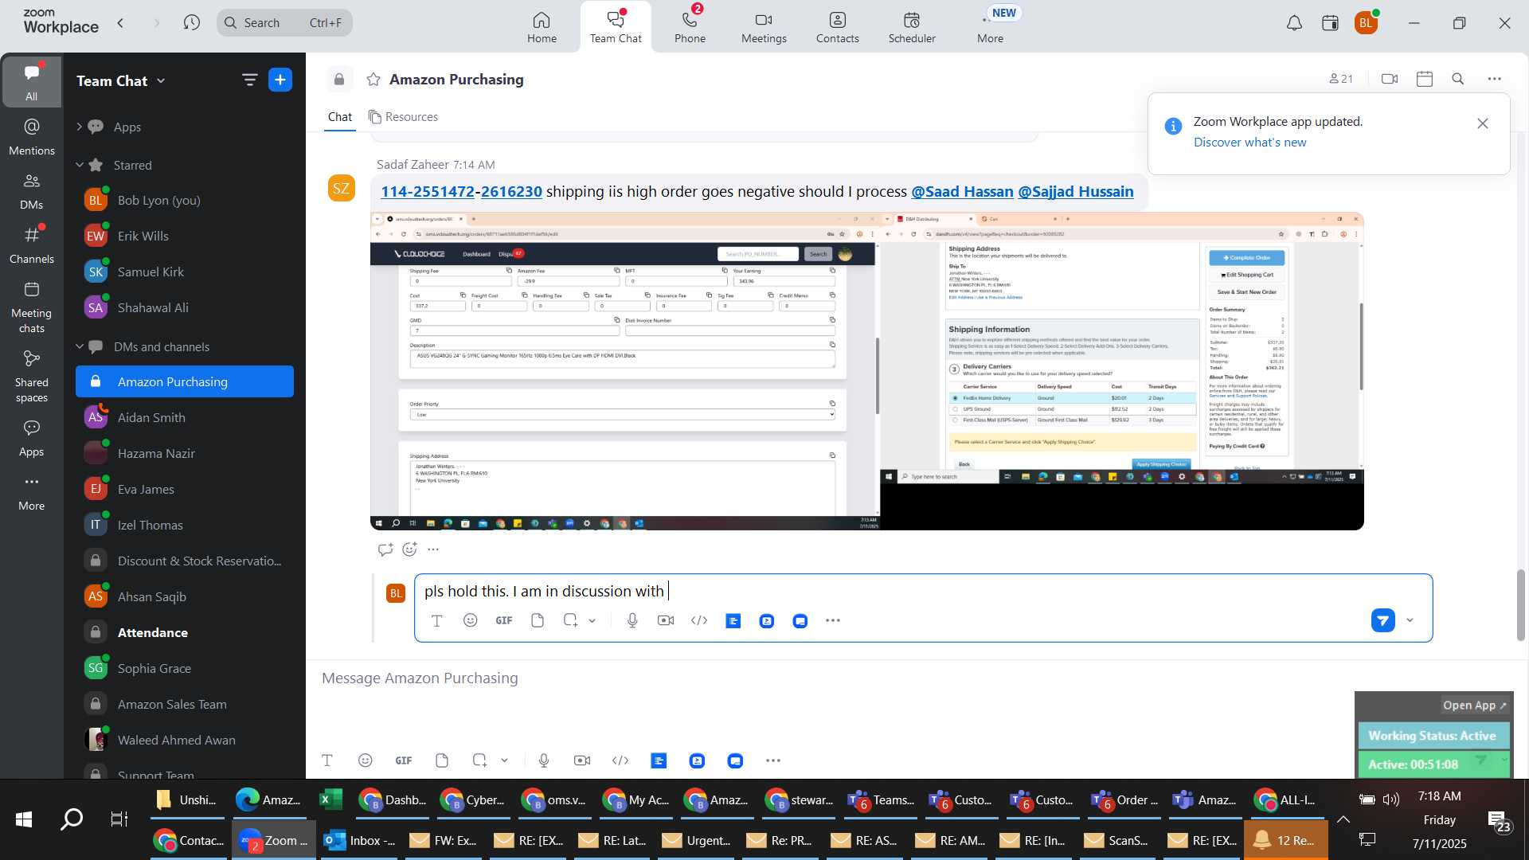Toggle text formatting in reply box

tap(436, 621)
